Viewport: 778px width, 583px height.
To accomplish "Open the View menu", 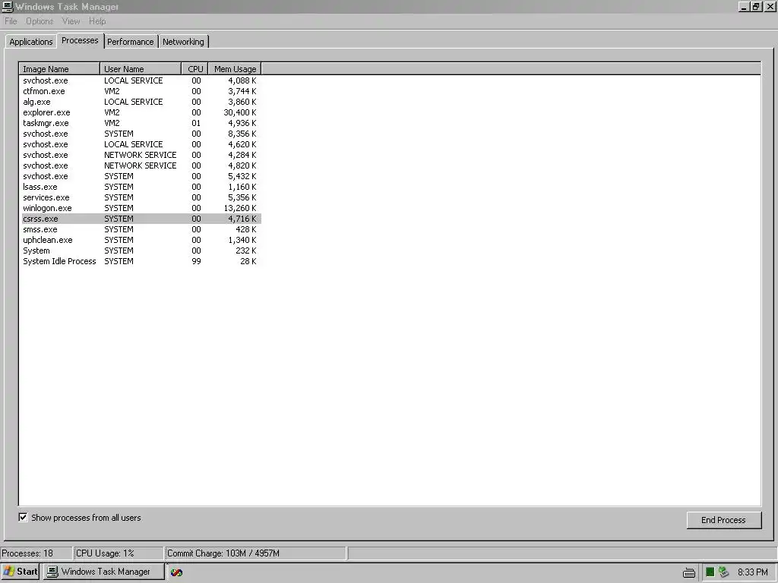I will (71, 21).
